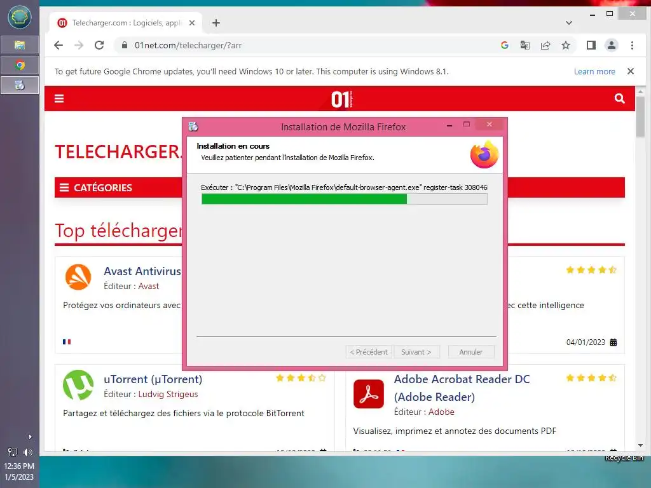The image size is (651, 488).
Task: Click the < Précédent button
Action: pos(369,352)
